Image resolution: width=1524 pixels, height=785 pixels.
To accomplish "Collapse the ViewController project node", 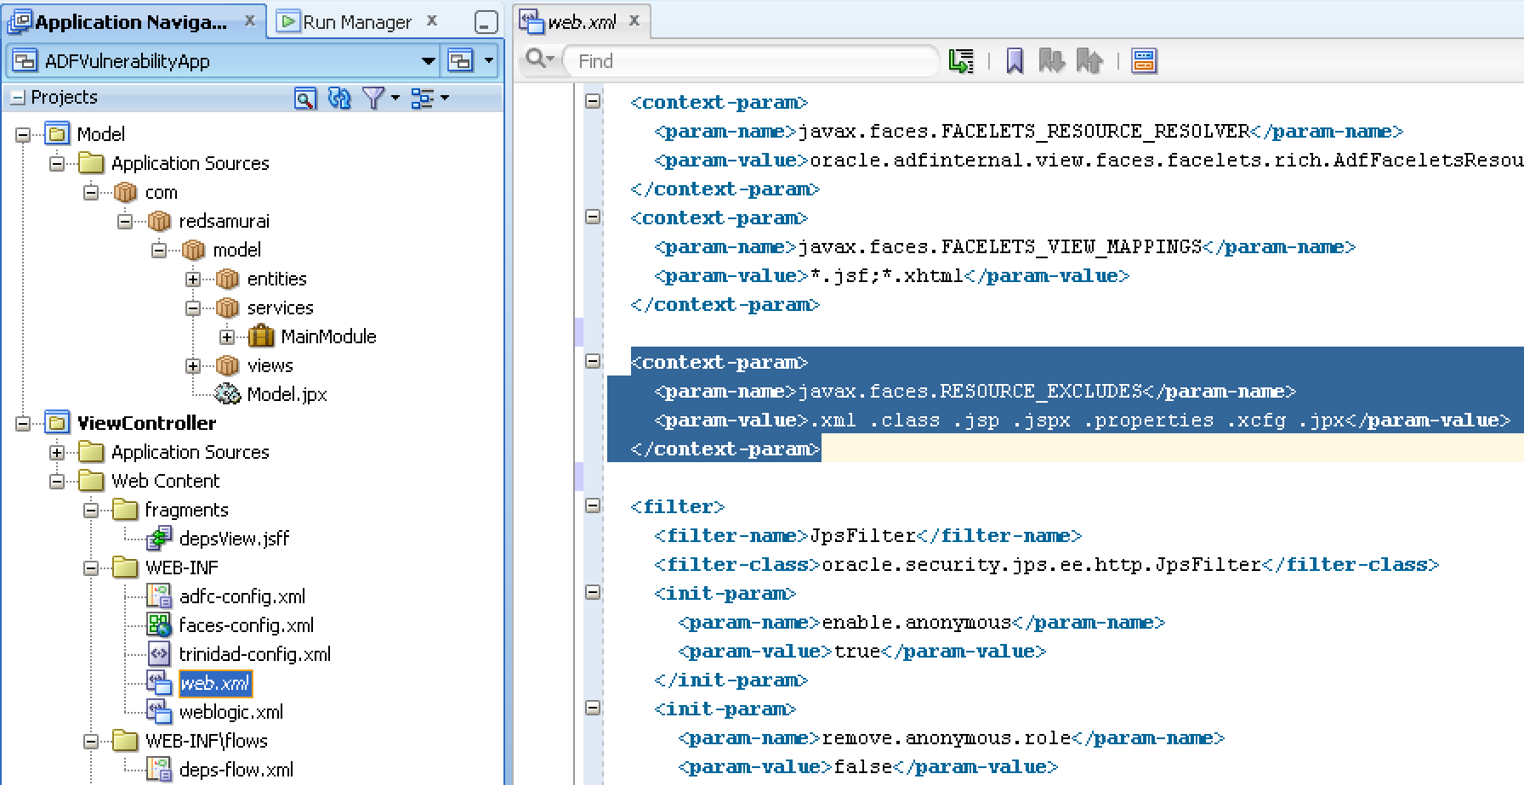I will tap(23, 423).
